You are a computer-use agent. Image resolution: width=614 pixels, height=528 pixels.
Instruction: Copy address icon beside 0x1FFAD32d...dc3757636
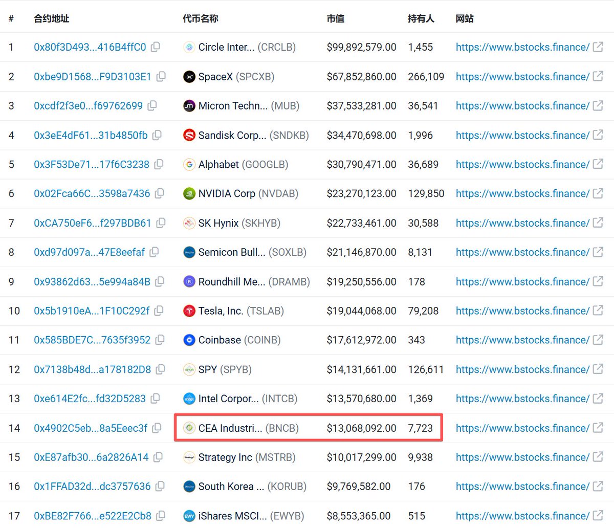(x=160, y=487)
